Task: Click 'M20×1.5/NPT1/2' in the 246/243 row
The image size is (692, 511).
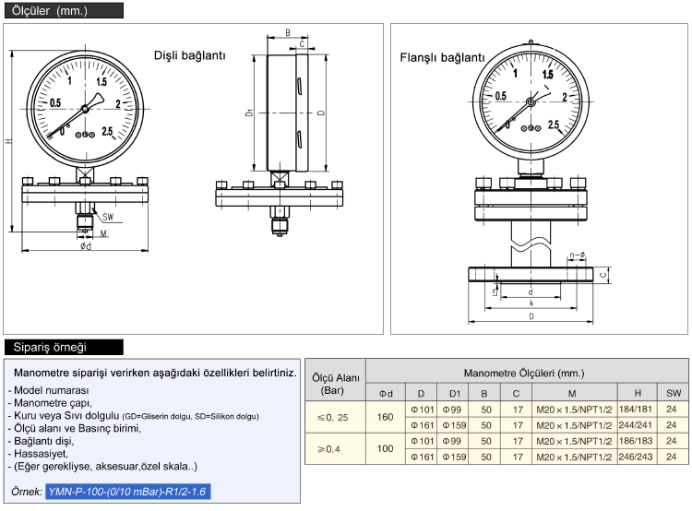Action: coord(574,458)
